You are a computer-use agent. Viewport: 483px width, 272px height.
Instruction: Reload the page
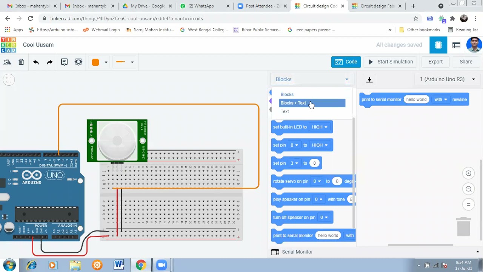[x=30, y=19]
